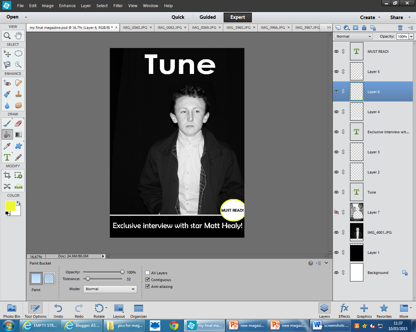
Task: Select the Clone Stamp tool
Action: [19, 94]
